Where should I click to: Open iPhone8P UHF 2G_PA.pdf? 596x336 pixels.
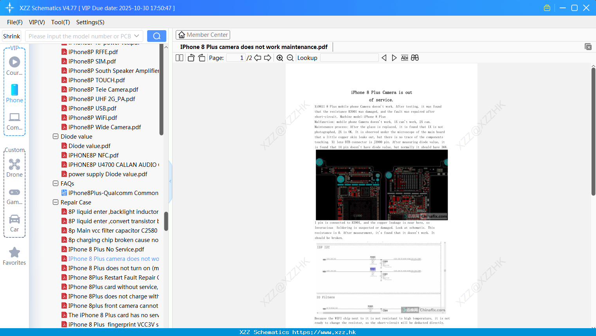click(102, 99)
